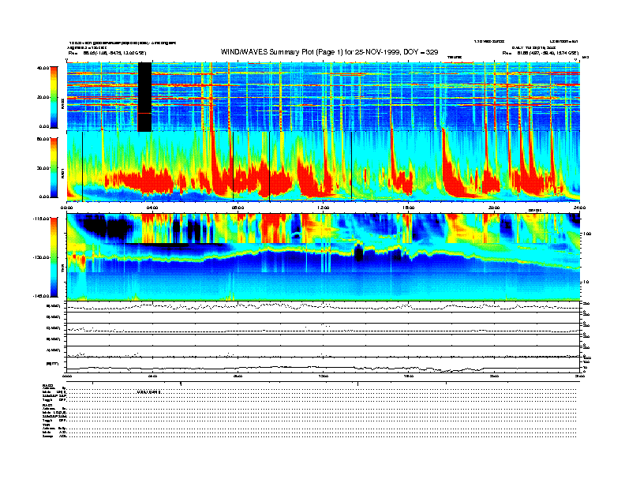
Task: Click the 12:00 tick label under line plots
Action: (324, 376)
